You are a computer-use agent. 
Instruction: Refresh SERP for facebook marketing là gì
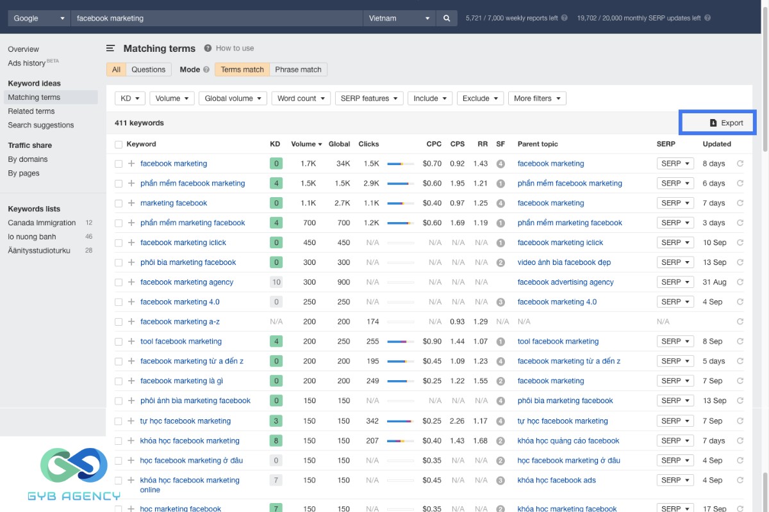coord(740,381)
